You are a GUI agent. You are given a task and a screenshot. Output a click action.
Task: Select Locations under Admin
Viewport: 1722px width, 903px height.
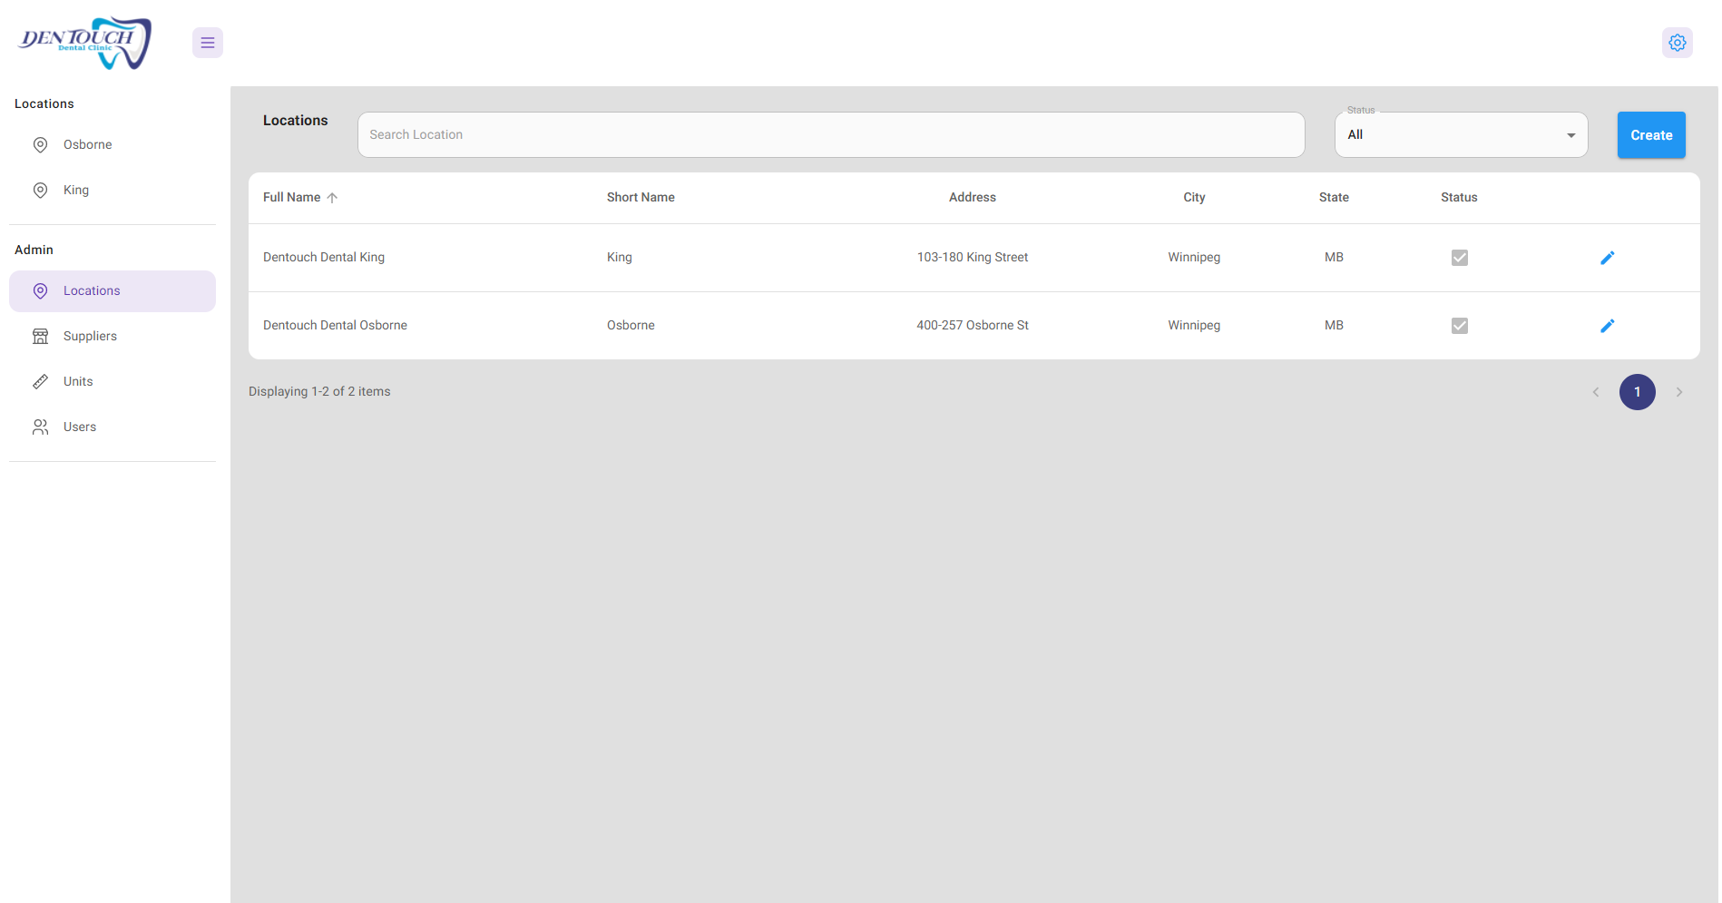[113, 291]
